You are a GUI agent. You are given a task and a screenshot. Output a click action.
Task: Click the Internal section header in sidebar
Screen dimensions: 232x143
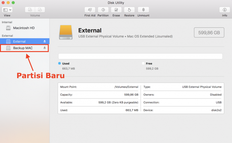pos(7,22)
